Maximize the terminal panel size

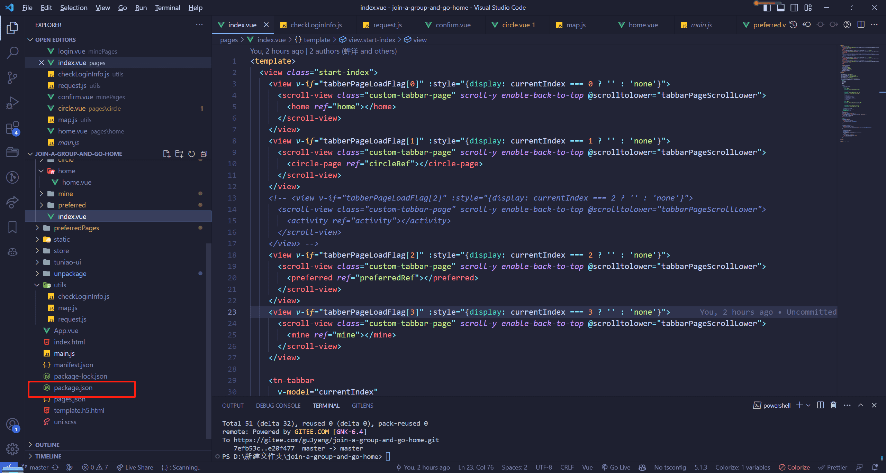(861, 405)
